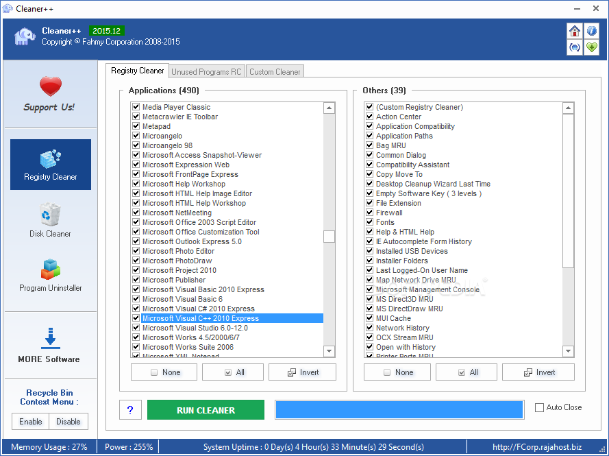The height and width of the screenshot is (456, 609).
Task: Click the green heart donate icon
Action: 591,47
